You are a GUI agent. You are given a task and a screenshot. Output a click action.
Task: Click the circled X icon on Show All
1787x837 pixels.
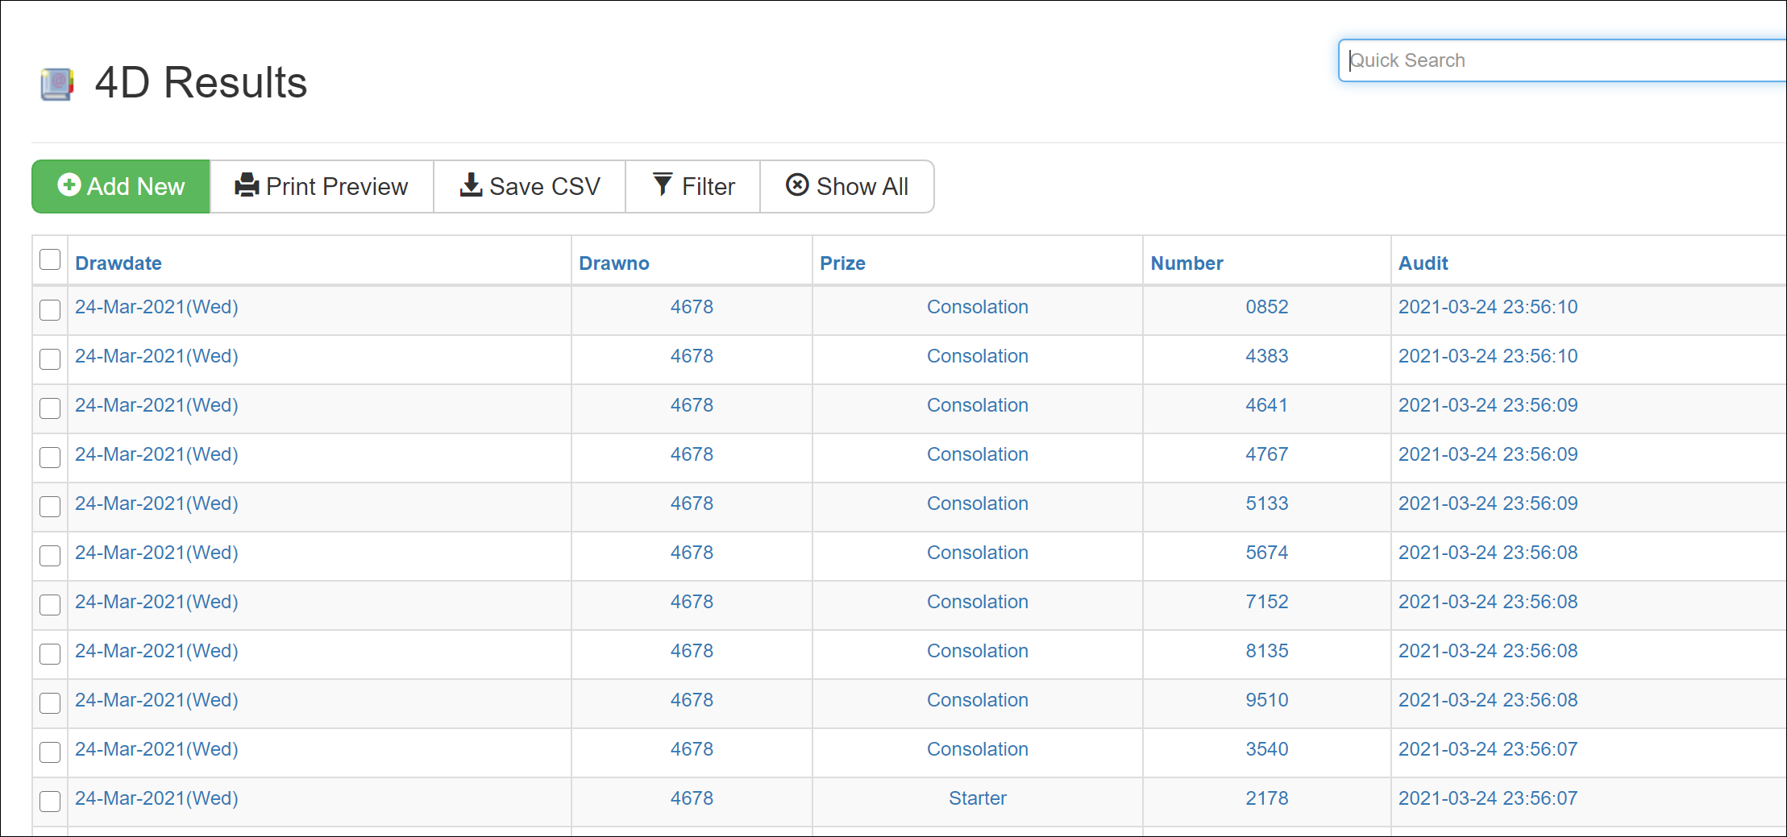tap(797, 185)
